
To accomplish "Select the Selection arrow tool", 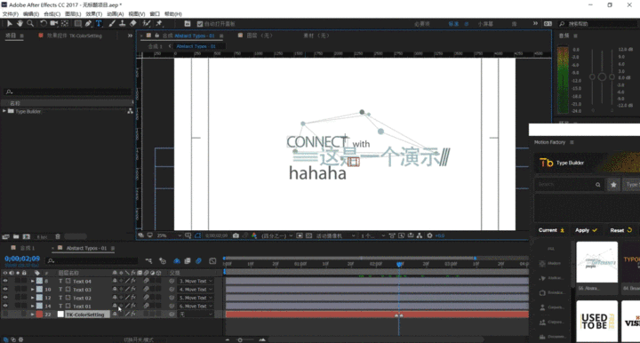I will coord(10,24).
